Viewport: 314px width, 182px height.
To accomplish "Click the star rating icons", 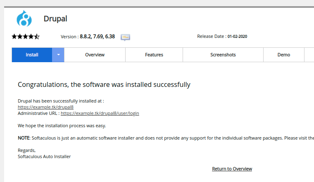I will pos(26,37).
